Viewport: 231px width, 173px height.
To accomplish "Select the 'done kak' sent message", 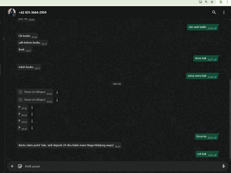I will pyautogui.click(x=206, y=58).
